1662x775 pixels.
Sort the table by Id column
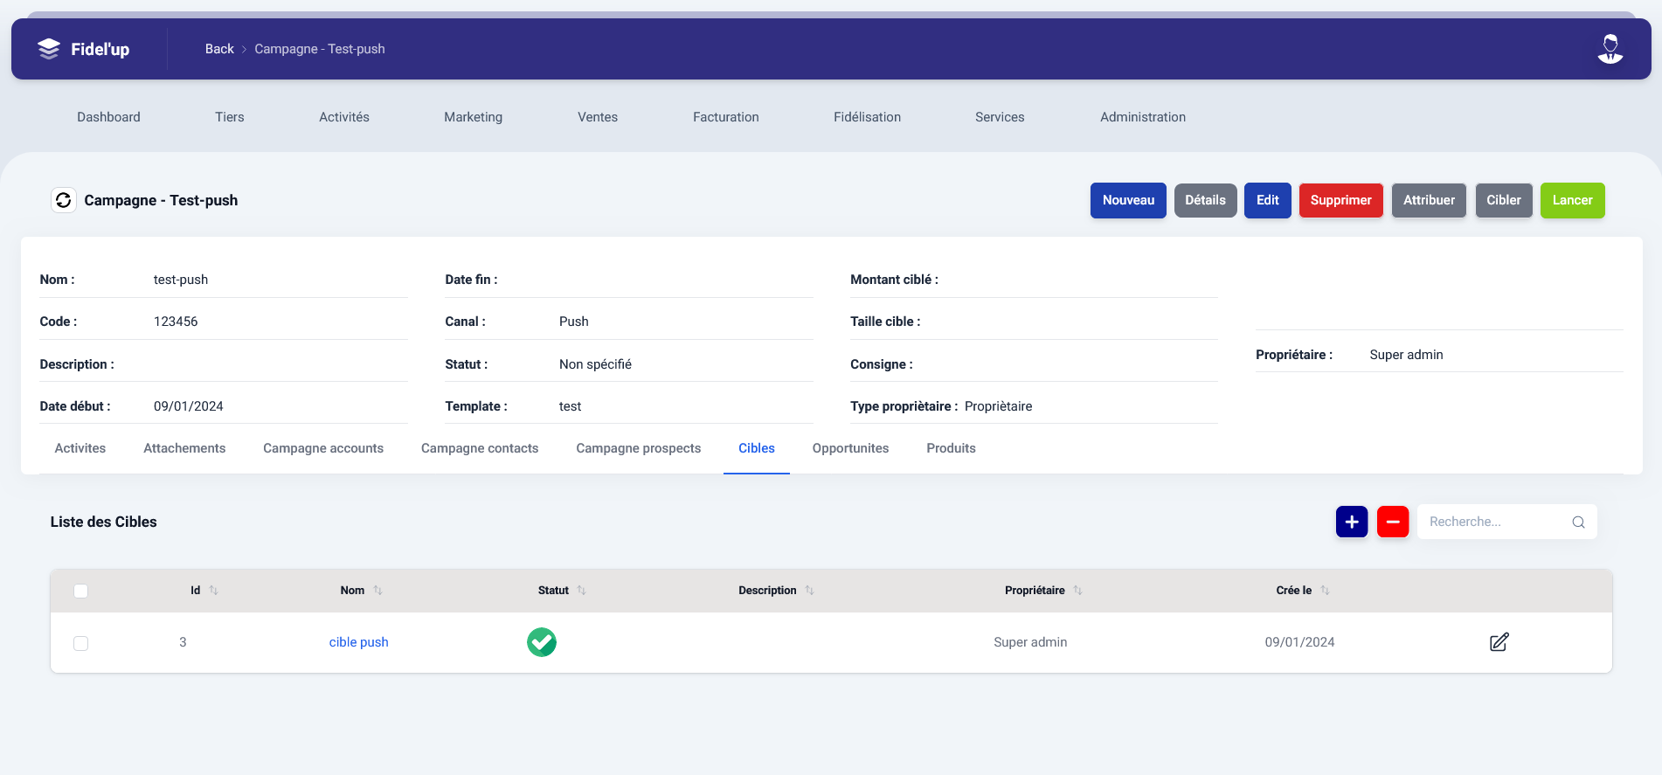pyautogui.click(x=213, y=591)
